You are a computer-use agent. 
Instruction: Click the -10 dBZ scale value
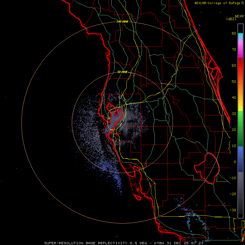click(x=233, y=178)
